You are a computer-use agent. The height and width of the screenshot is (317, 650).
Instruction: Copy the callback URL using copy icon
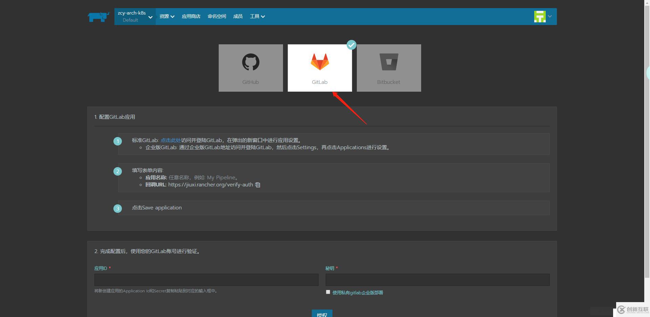(257, 185)
